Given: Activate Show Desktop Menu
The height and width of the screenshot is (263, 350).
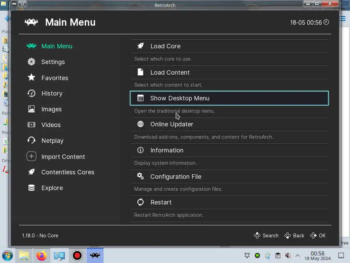Looking at the screenshot, I should click(229, 98).
